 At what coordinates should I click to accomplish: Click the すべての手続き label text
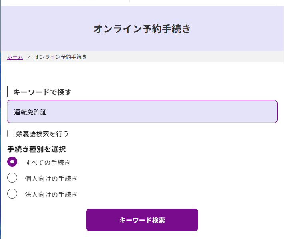click(x=48, y=162)
